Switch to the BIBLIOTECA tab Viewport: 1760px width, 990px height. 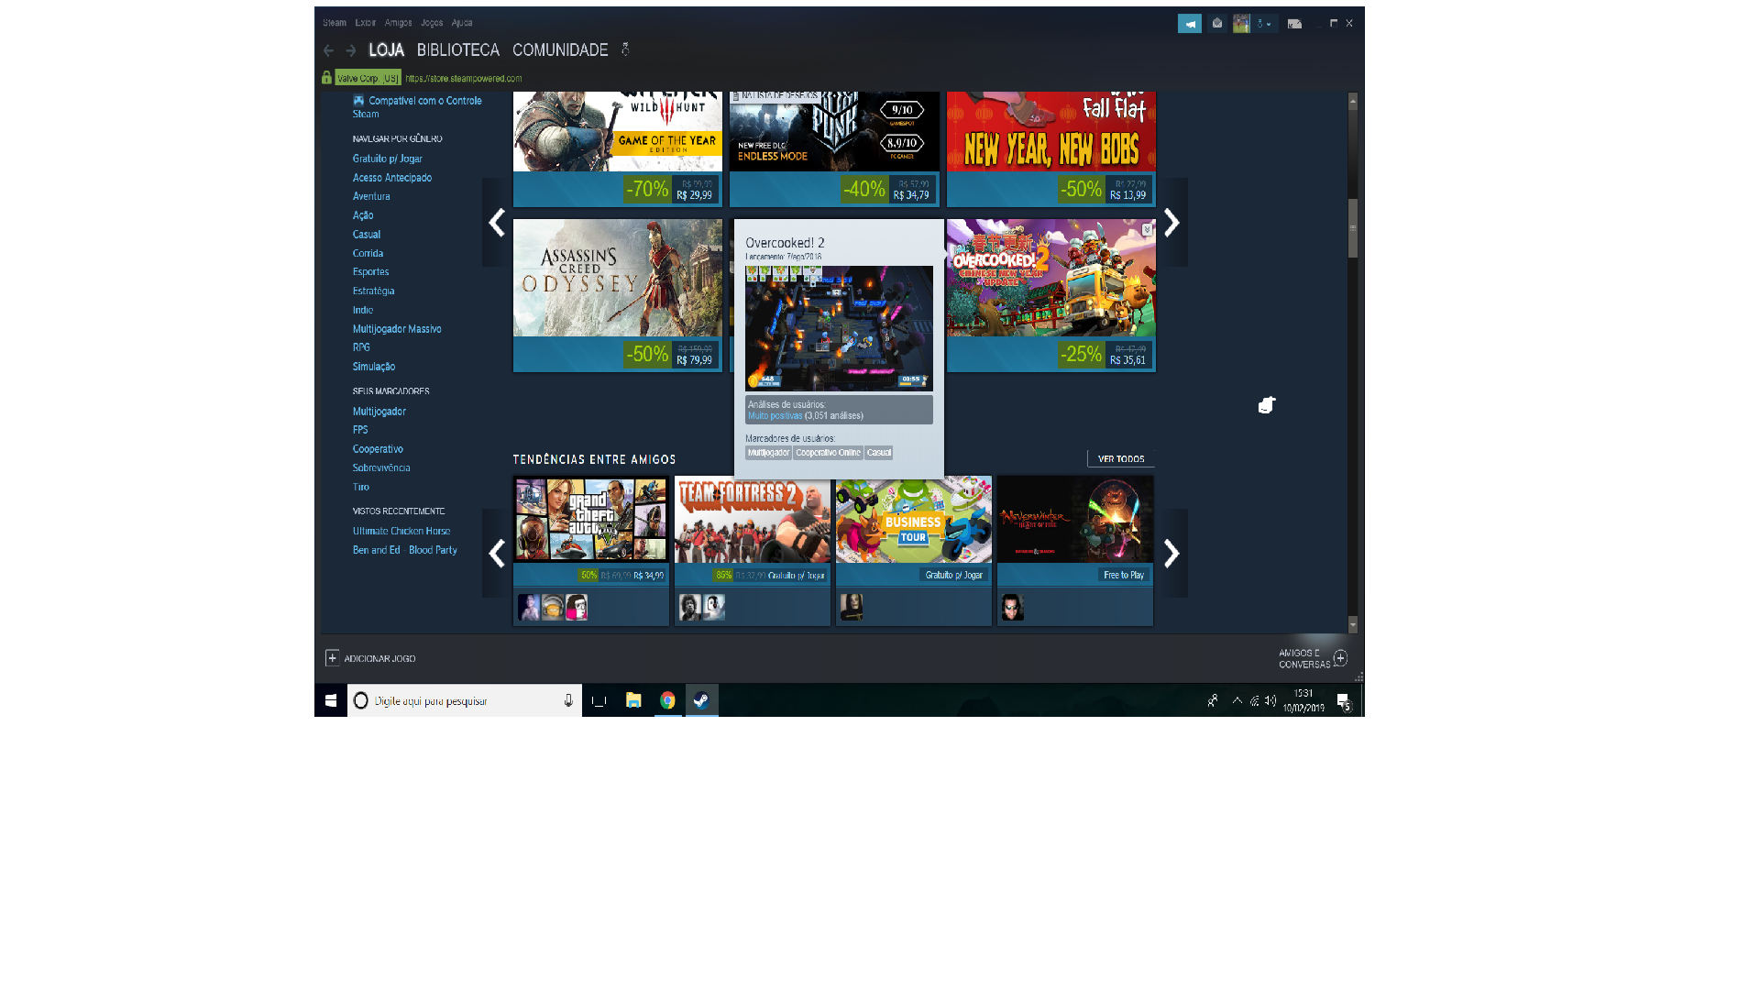[x=457, y=50]
